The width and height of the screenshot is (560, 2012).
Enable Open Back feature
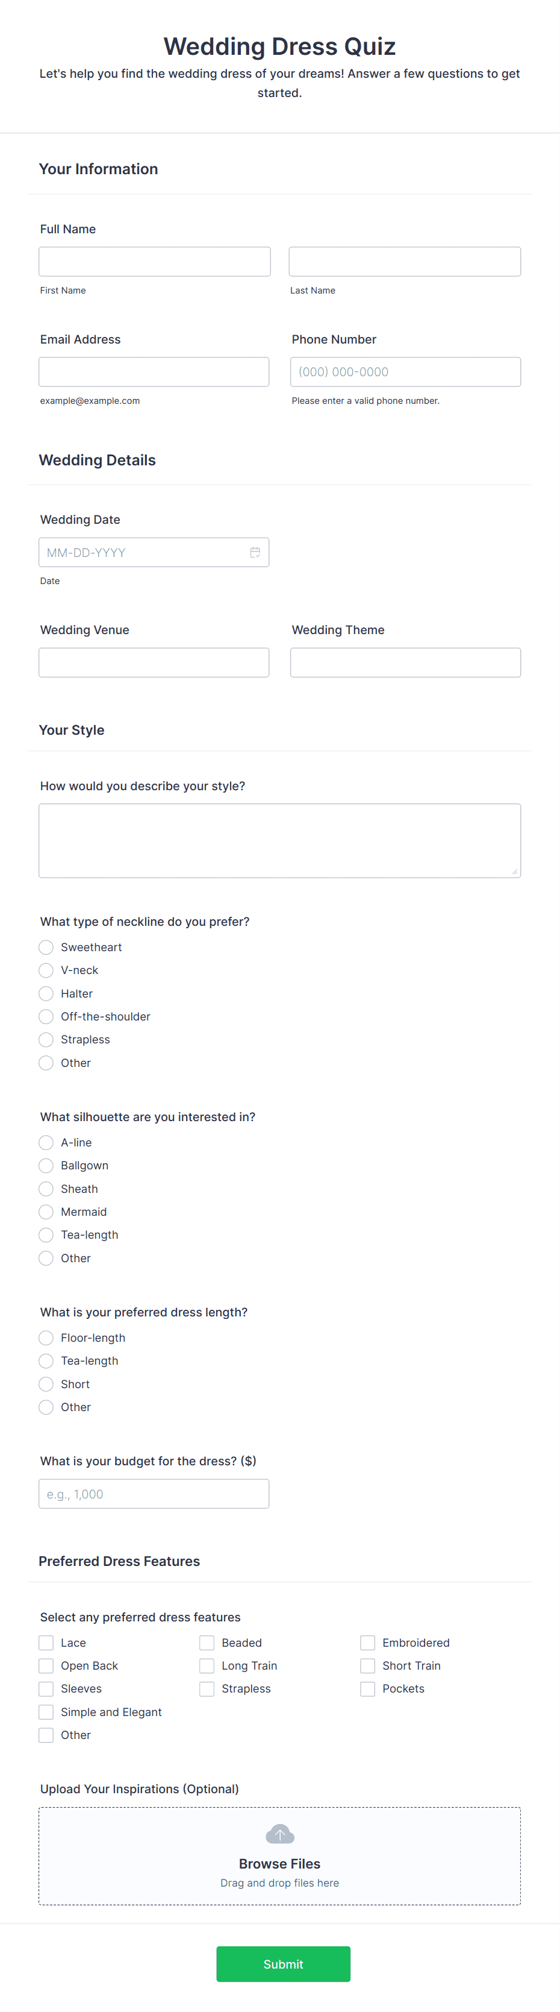(x=46, y=1665)
